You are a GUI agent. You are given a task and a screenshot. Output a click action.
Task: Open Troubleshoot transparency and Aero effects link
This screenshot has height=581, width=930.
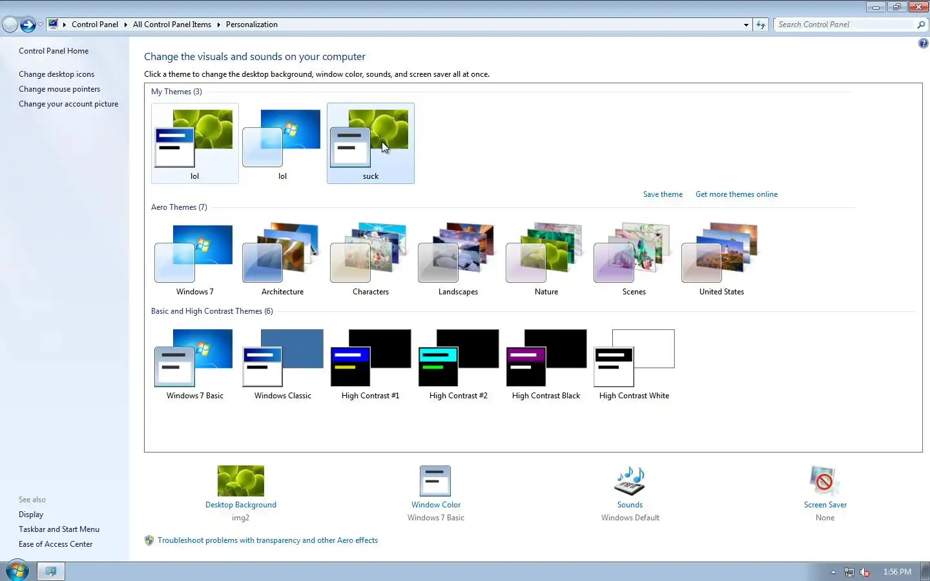[267, 540]
